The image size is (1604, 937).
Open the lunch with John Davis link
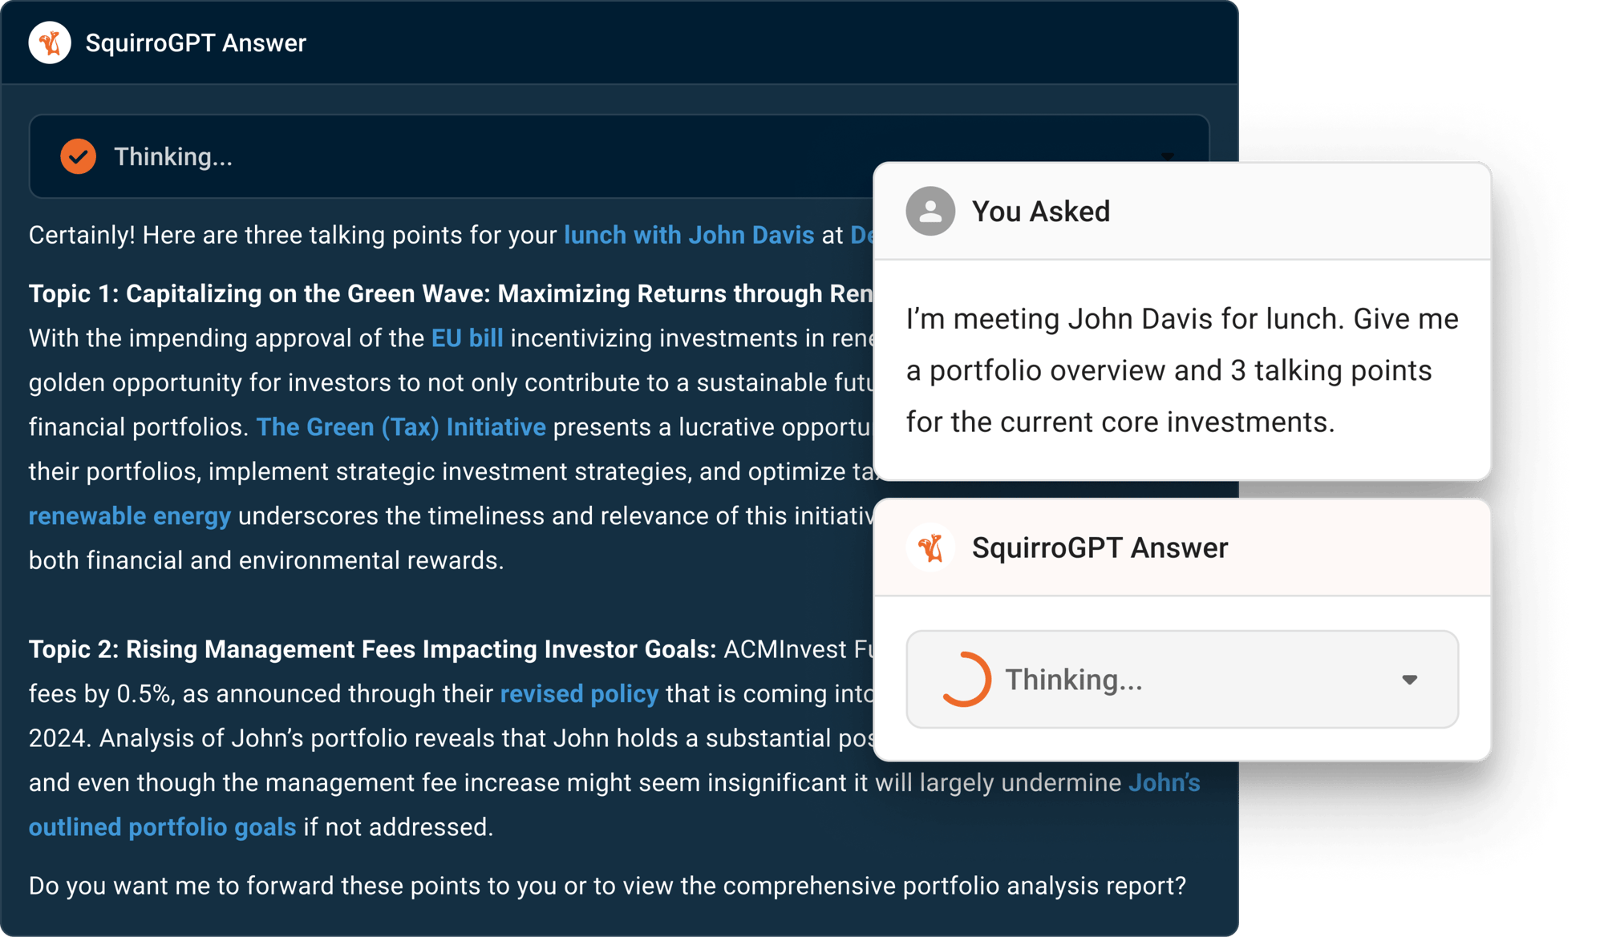[690, 235]
